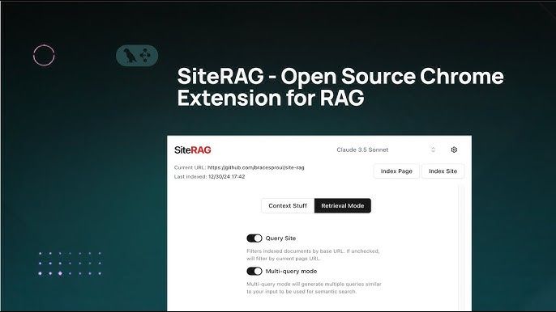556x312 pixels.
Task: Toggle the Query Site switch
Action: click(x=254, y=238)
